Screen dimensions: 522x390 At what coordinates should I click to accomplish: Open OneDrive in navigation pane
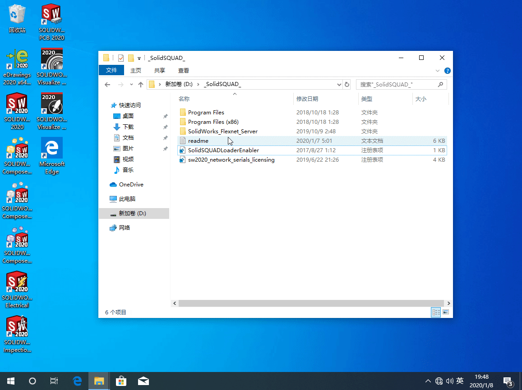(126, 184)
